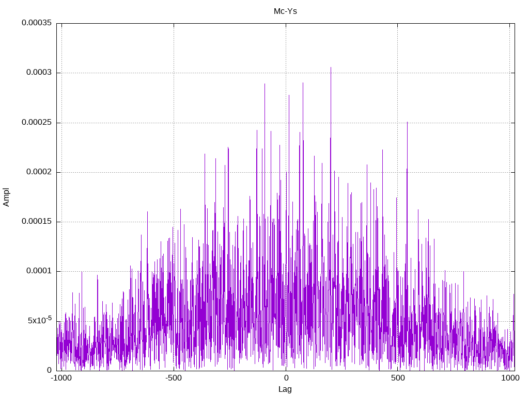Click the tip of the peak just above 0.00025 right of lag 500

(x=407, y=123)
